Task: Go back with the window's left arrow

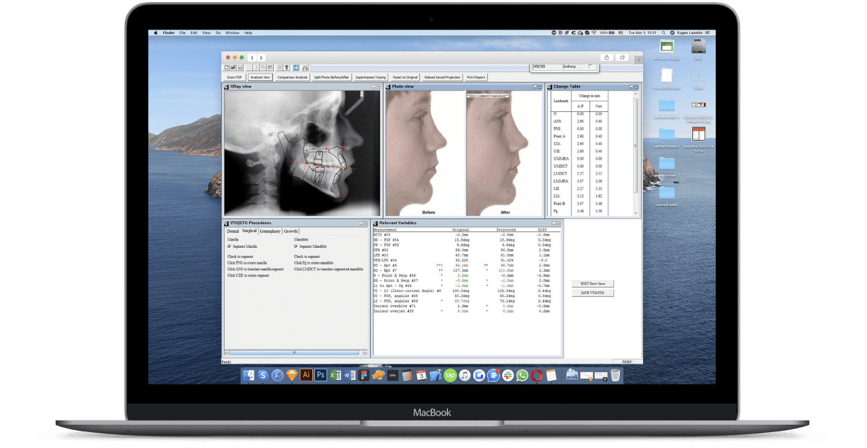Action: (251, 57)
